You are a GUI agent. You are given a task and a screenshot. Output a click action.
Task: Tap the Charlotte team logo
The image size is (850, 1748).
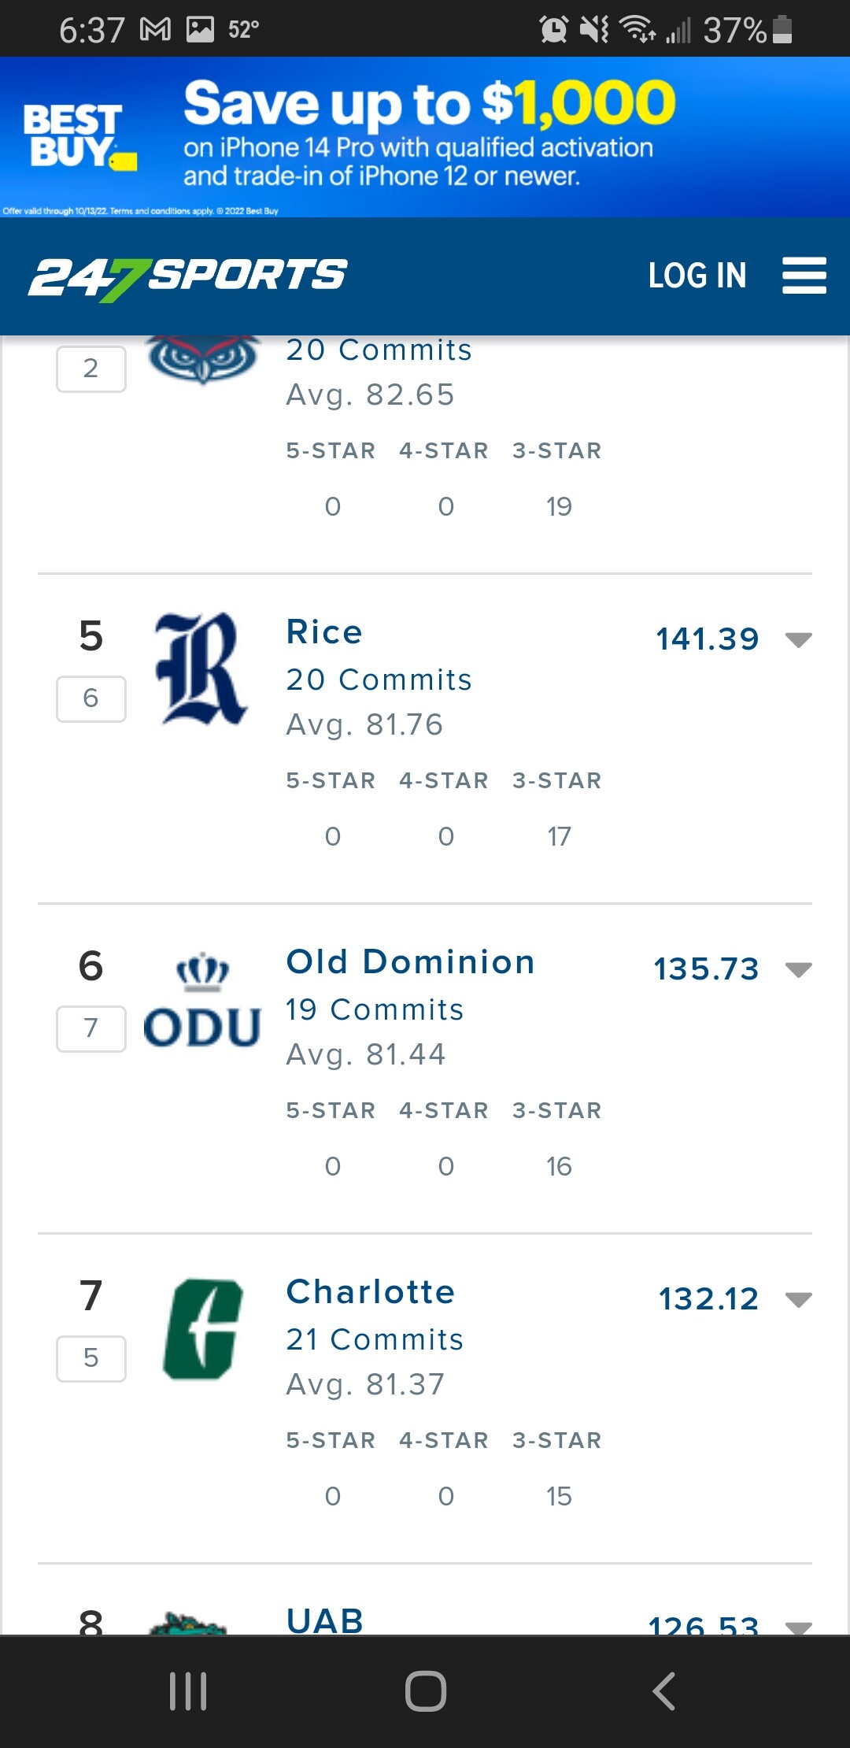(202, 1329)
